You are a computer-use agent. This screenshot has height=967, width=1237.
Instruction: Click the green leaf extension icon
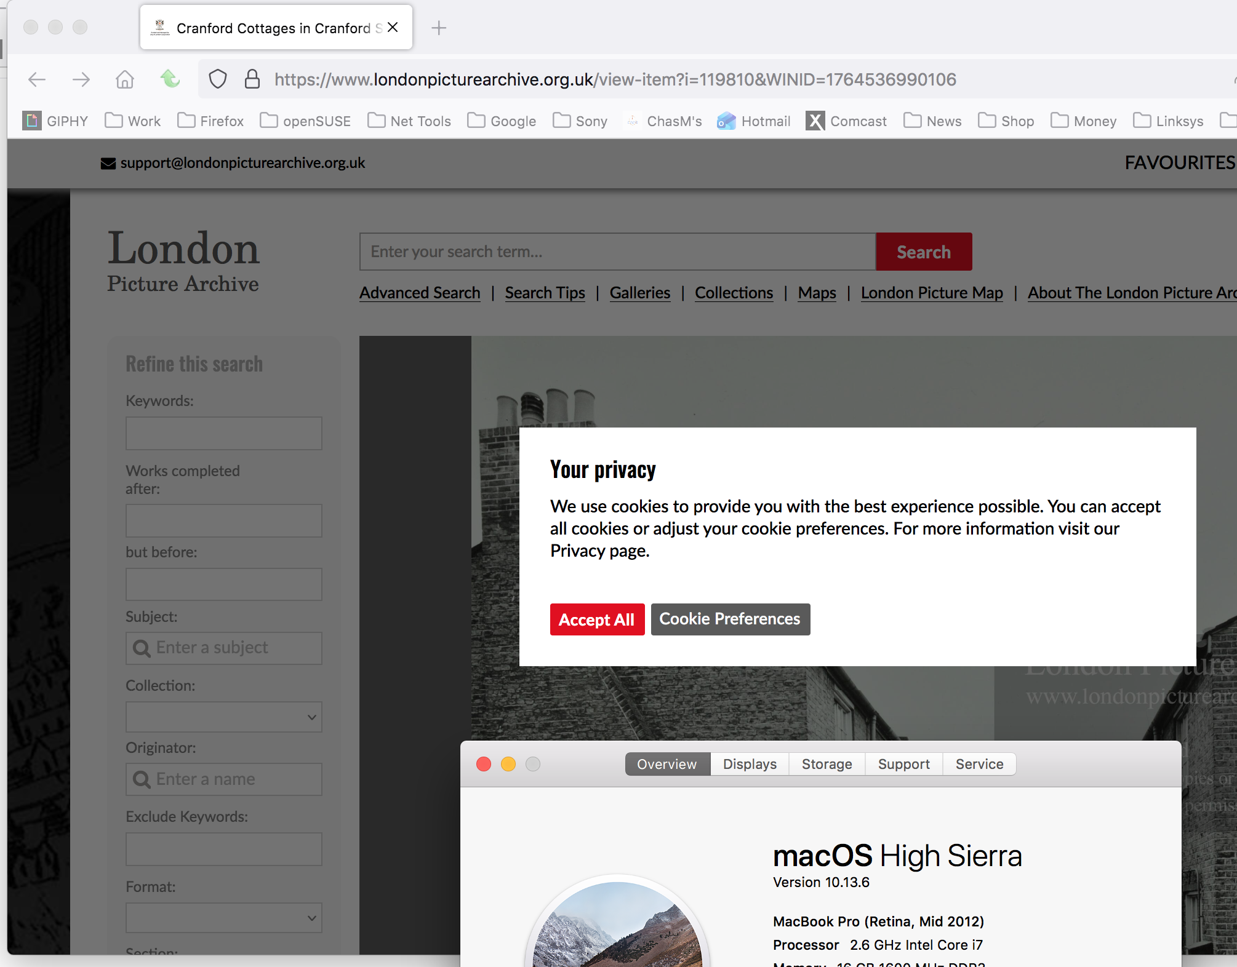(x=170, y=79)
